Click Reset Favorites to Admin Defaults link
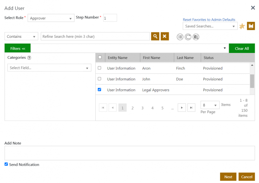The image size is (259, 183). pos(209,20)
